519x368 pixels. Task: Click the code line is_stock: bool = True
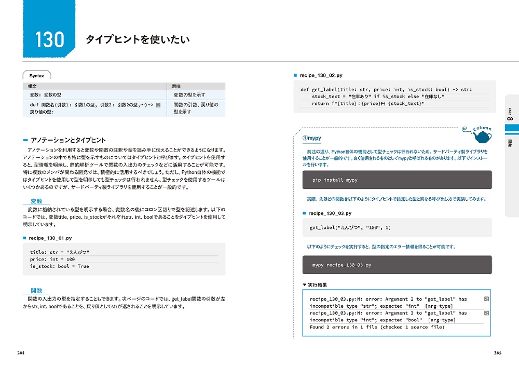pos(60,266)
